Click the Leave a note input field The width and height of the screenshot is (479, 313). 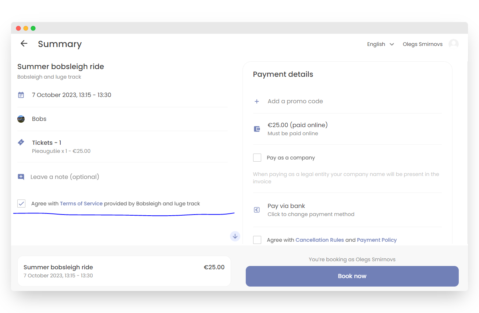click(x=65, y=177)
